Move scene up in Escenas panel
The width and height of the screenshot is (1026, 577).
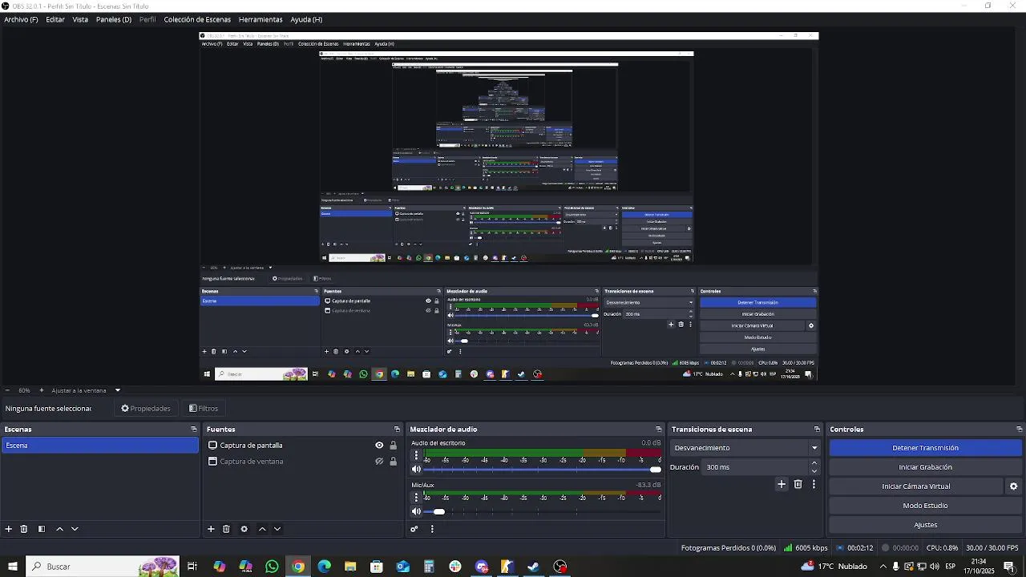point(59,529)
